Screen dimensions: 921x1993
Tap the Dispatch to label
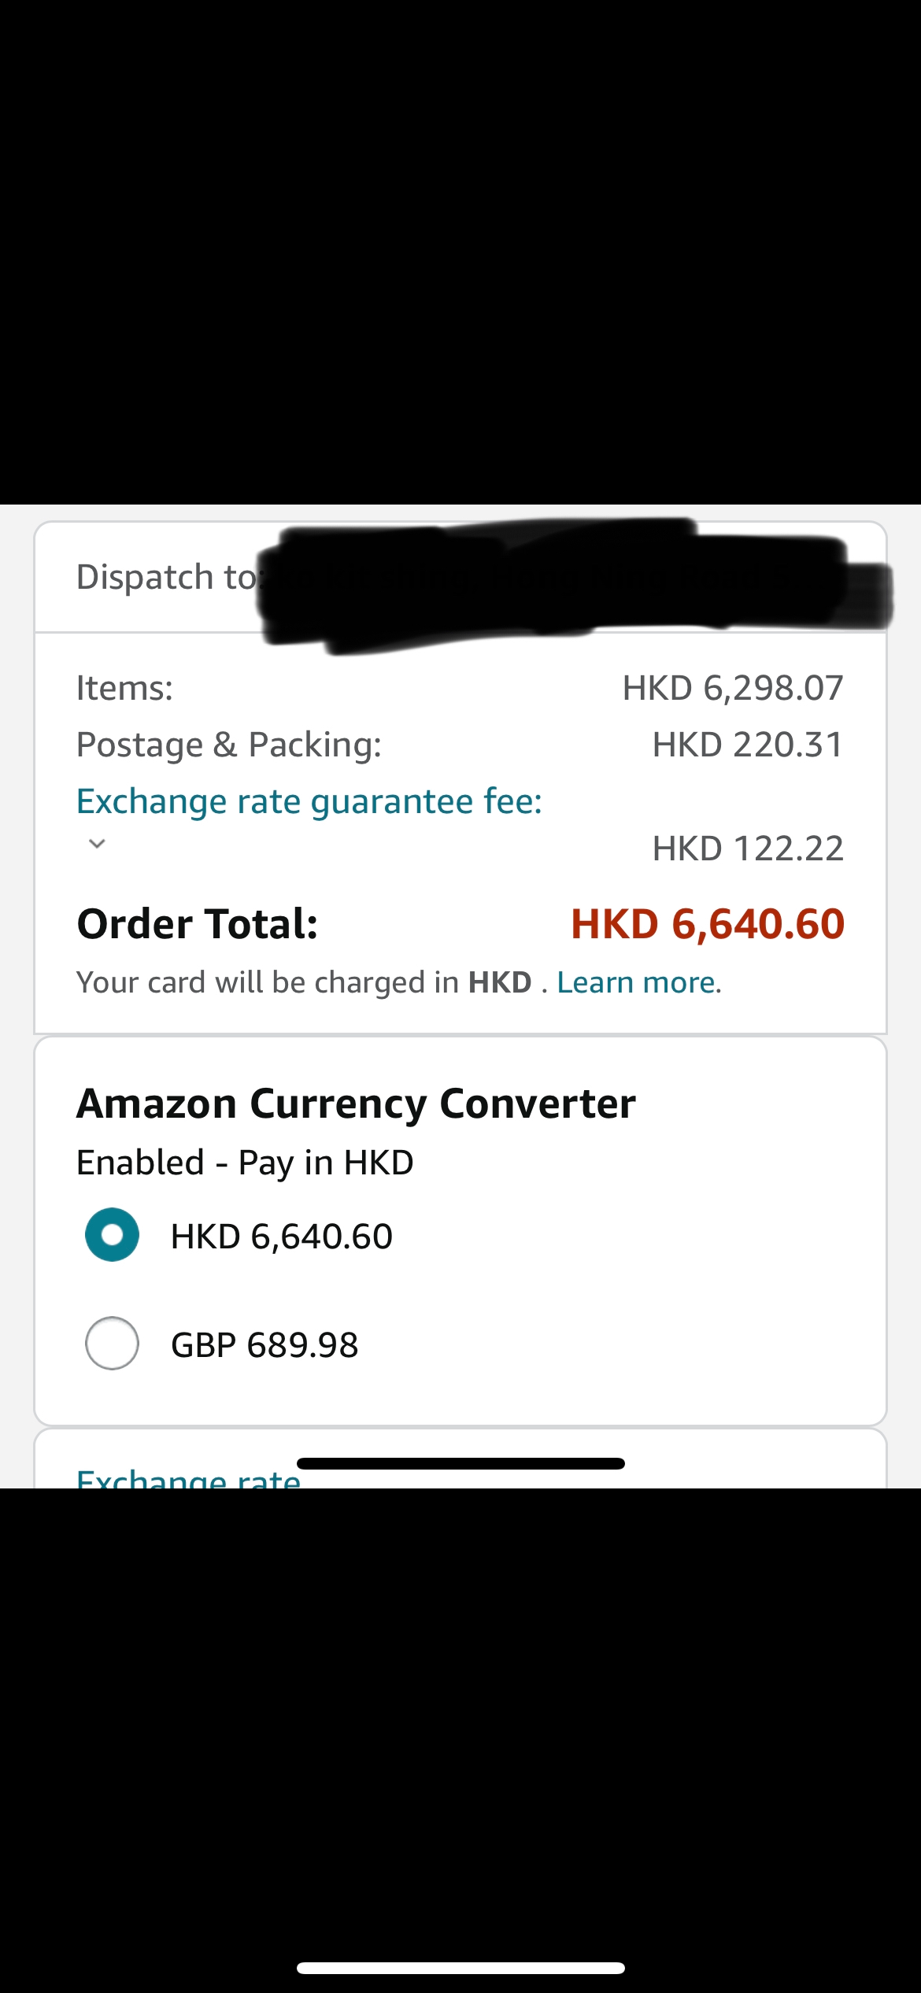coord(167,577)
